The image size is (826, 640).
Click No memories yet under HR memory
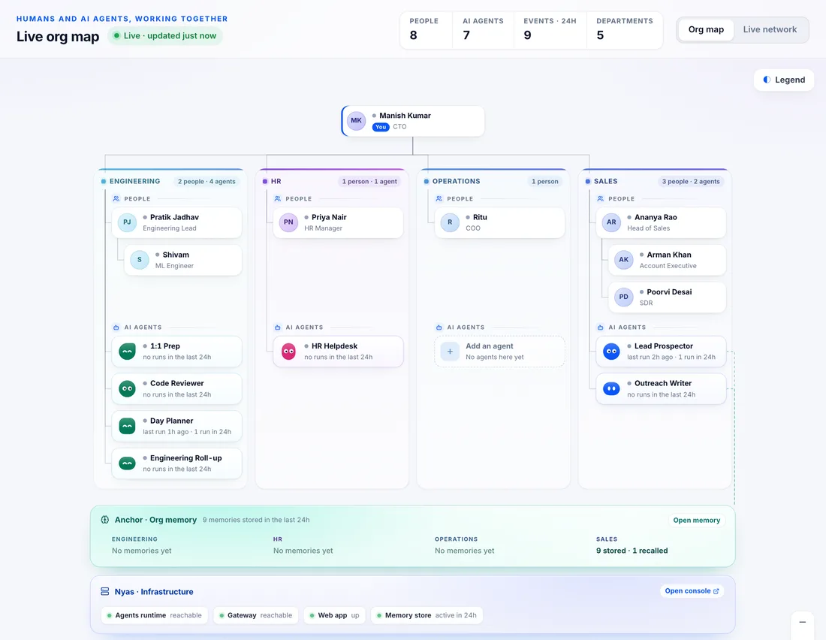click(x=303, y=551)
